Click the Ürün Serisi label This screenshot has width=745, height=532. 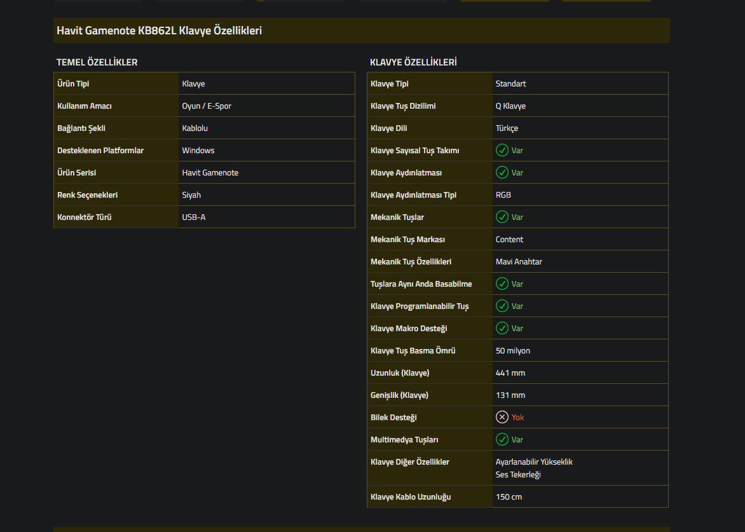click(76, 173)
